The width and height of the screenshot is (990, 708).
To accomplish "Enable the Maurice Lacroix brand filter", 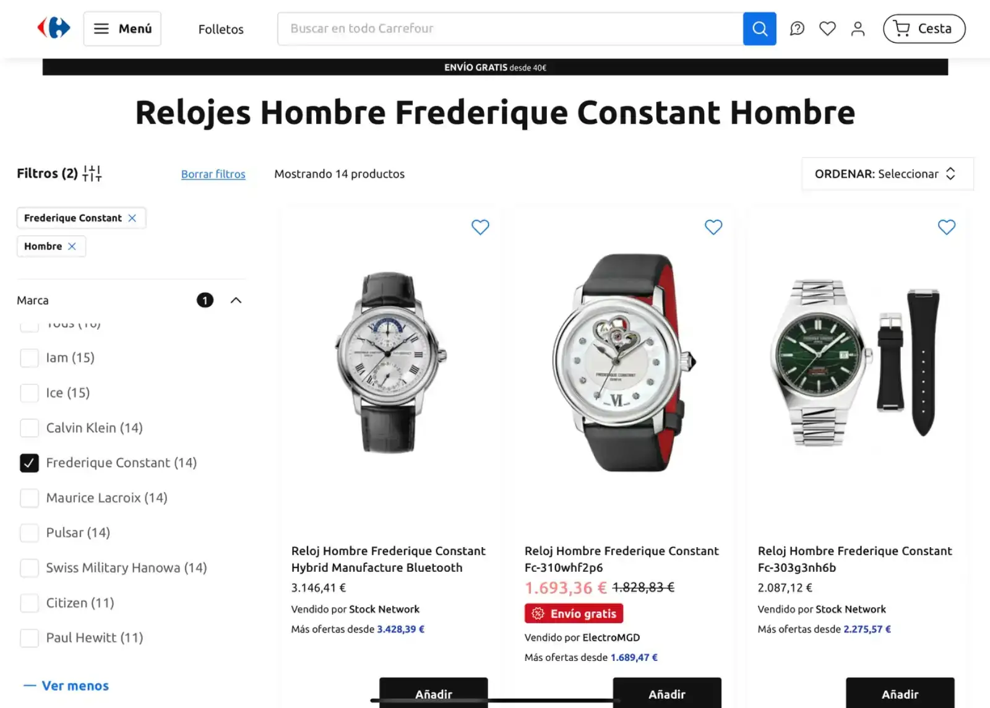I will click(29, 498).
